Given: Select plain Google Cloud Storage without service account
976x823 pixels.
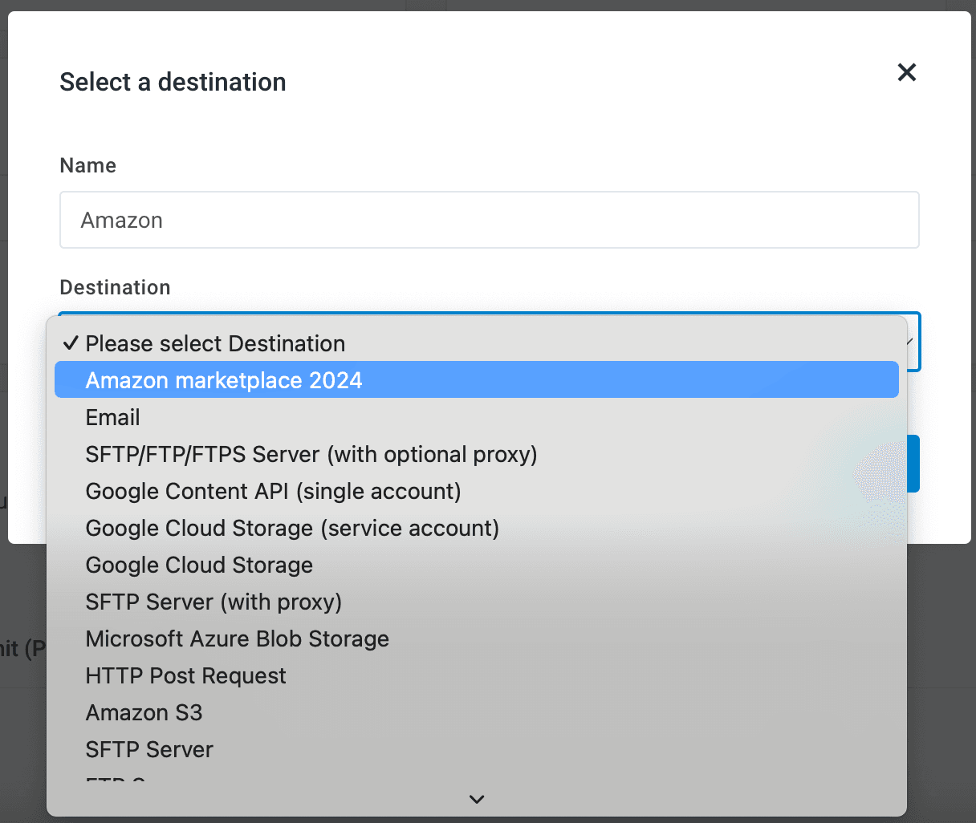Looking at the screenshot, I should click(x=199, y=565).
